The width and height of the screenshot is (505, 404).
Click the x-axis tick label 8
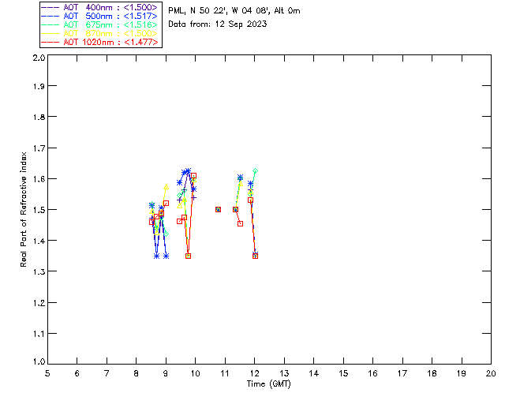pyautogui.click(x=137, y=373)
